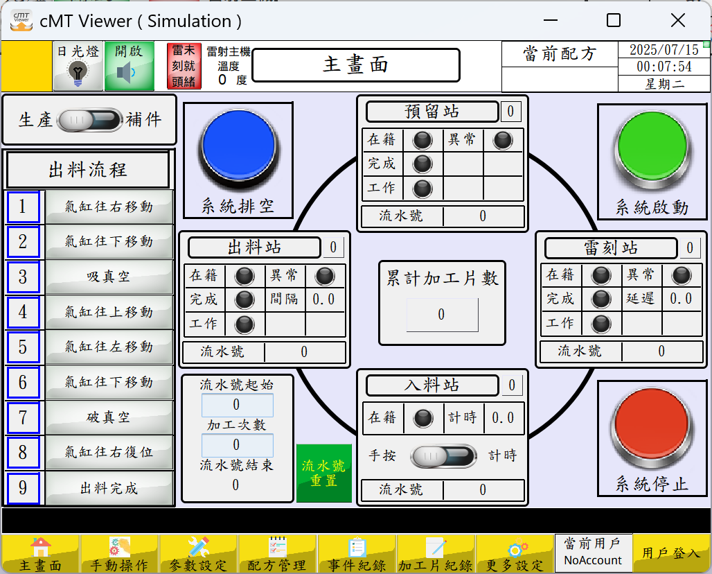Screen dimensions: 712x574
Task: Open 參數設定 parameter settings tab
Action: [x=199, y=553]
